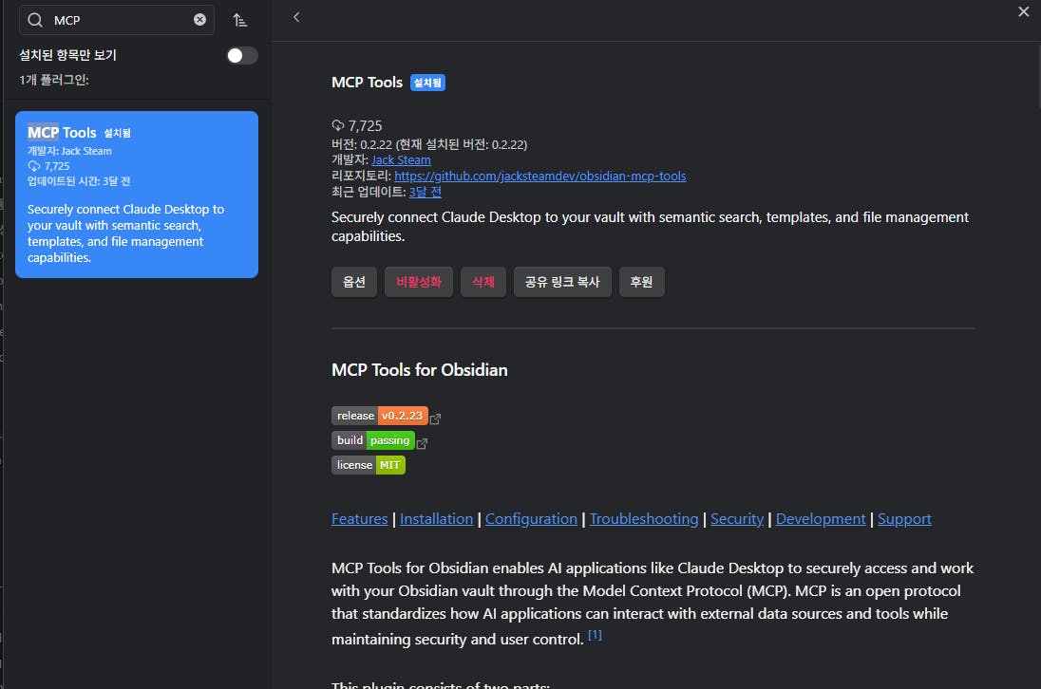Open the obsidian-mcp-tools GitHub repository link
The width and height of the screenshot is (1041, 689).
click(539, 176)
